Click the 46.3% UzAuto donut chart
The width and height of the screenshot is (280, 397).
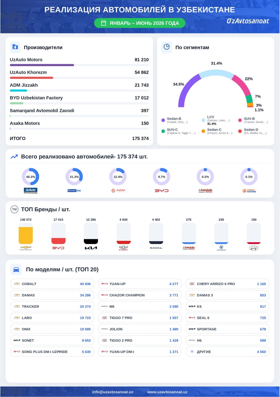point(30,177)
